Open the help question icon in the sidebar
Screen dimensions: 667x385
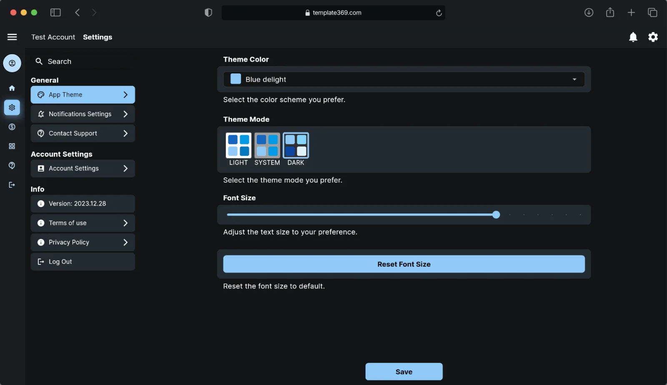click(x=12, y=166)
